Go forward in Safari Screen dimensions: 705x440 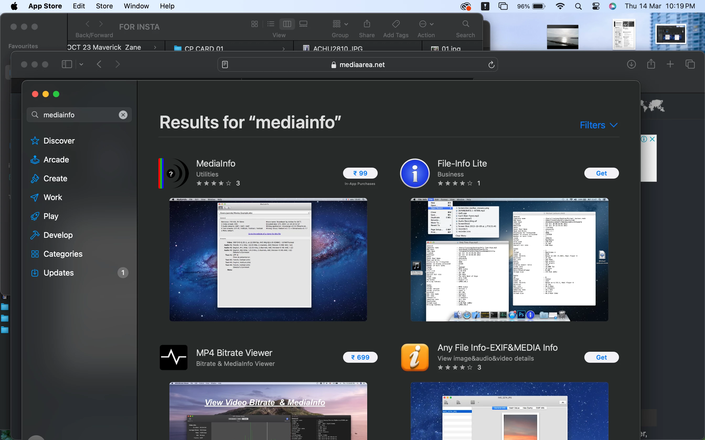[117, 64]
